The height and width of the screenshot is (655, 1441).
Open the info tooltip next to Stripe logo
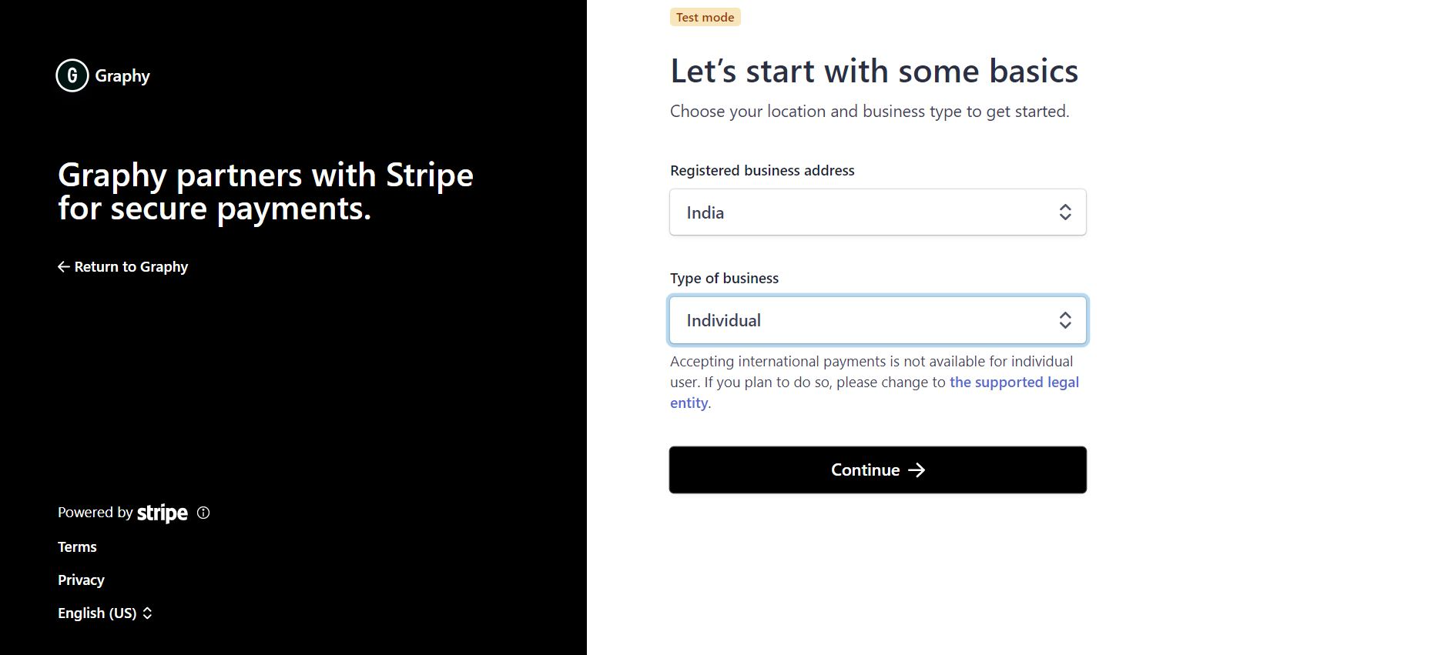click(202, 513)
